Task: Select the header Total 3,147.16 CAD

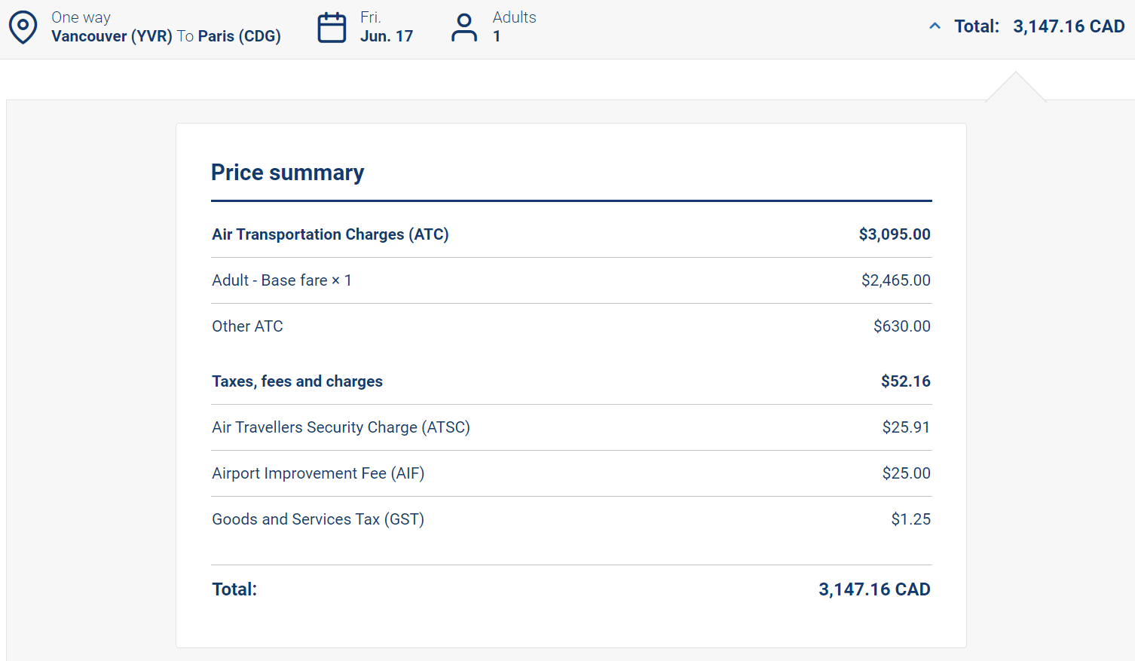Action: [x=1039, y=26]
